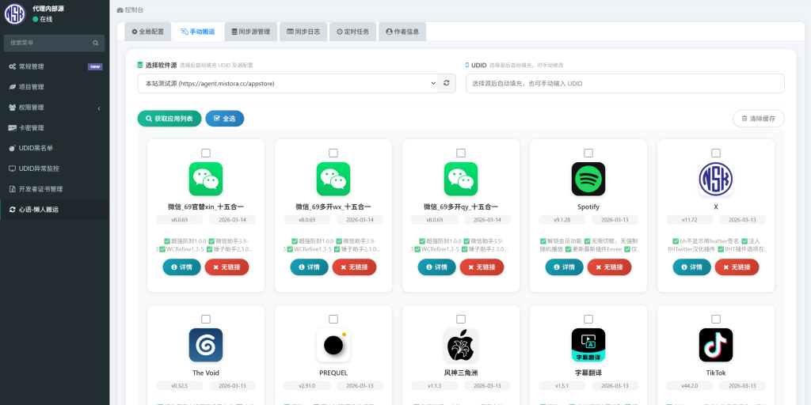Click WeChat icon of 微信_69多开qy card
The image size is (811, 405).
click(461, 179)
